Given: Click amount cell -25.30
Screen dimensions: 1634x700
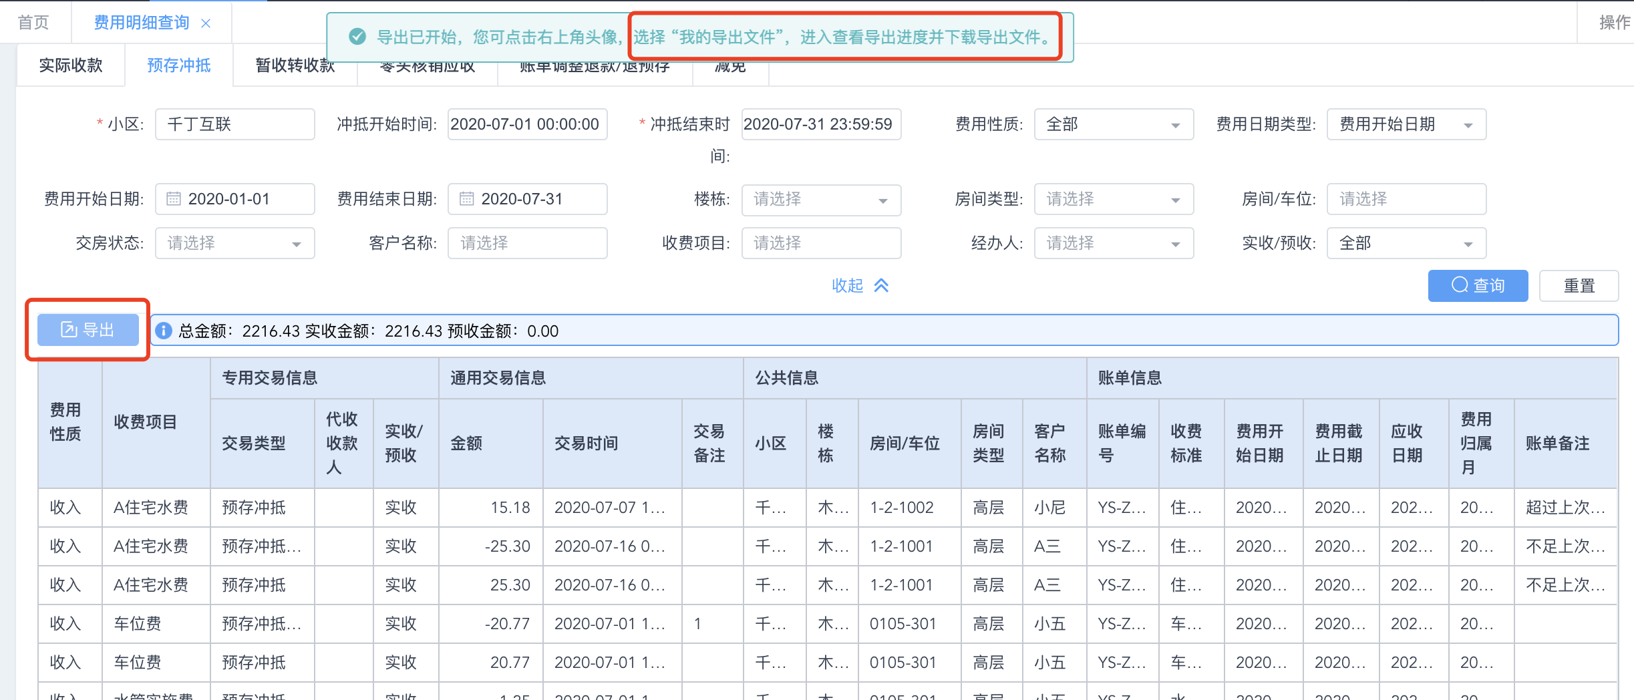Looking at the screenshot, I should click(x=491, y=546).
